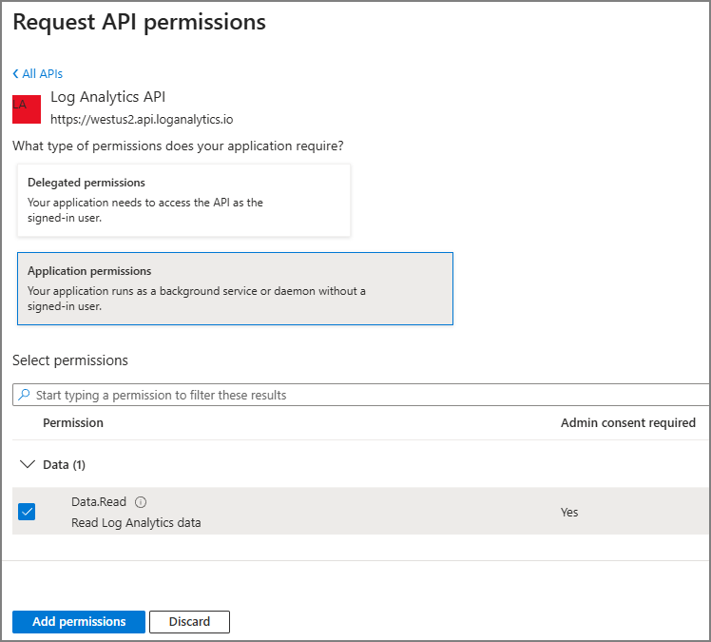Click the search magnifier icon
711x642 pixels.
(x=25, y=395)
